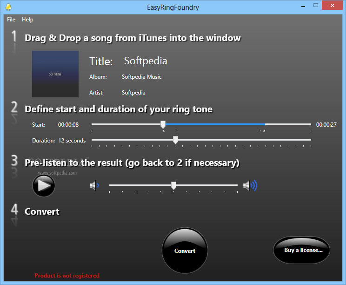346x285 pixels.
Task: Click the blue selected range on start slider
Action: (x=215, y=124)
